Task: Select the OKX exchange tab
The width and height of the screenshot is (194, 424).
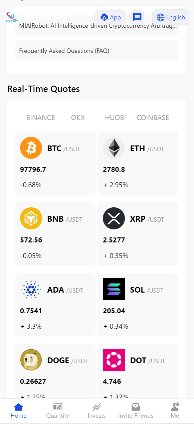Action: coord(78,118)
